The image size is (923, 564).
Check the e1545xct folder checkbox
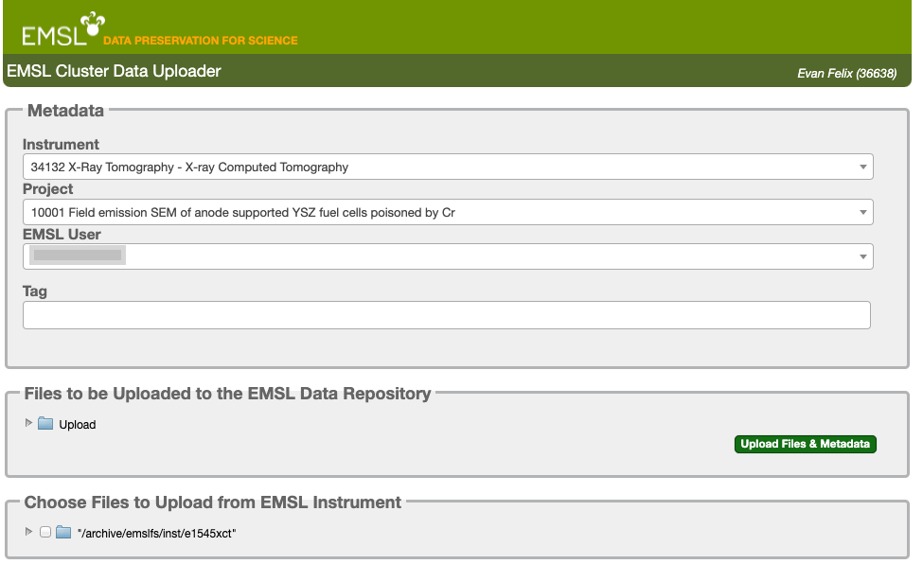(x=45, y=532)
